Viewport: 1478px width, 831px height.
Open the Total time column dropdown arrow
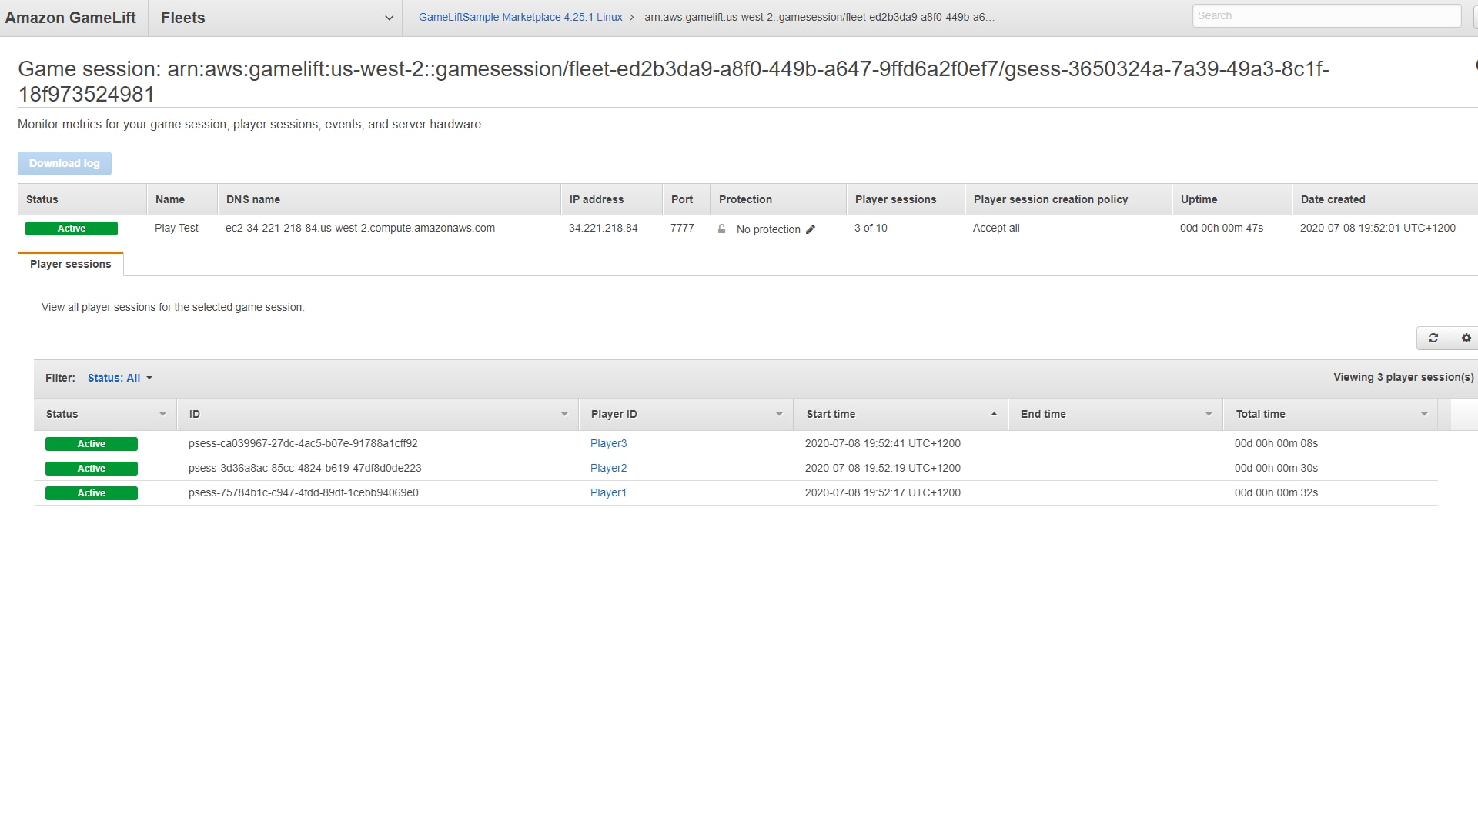coord(1424,414)
